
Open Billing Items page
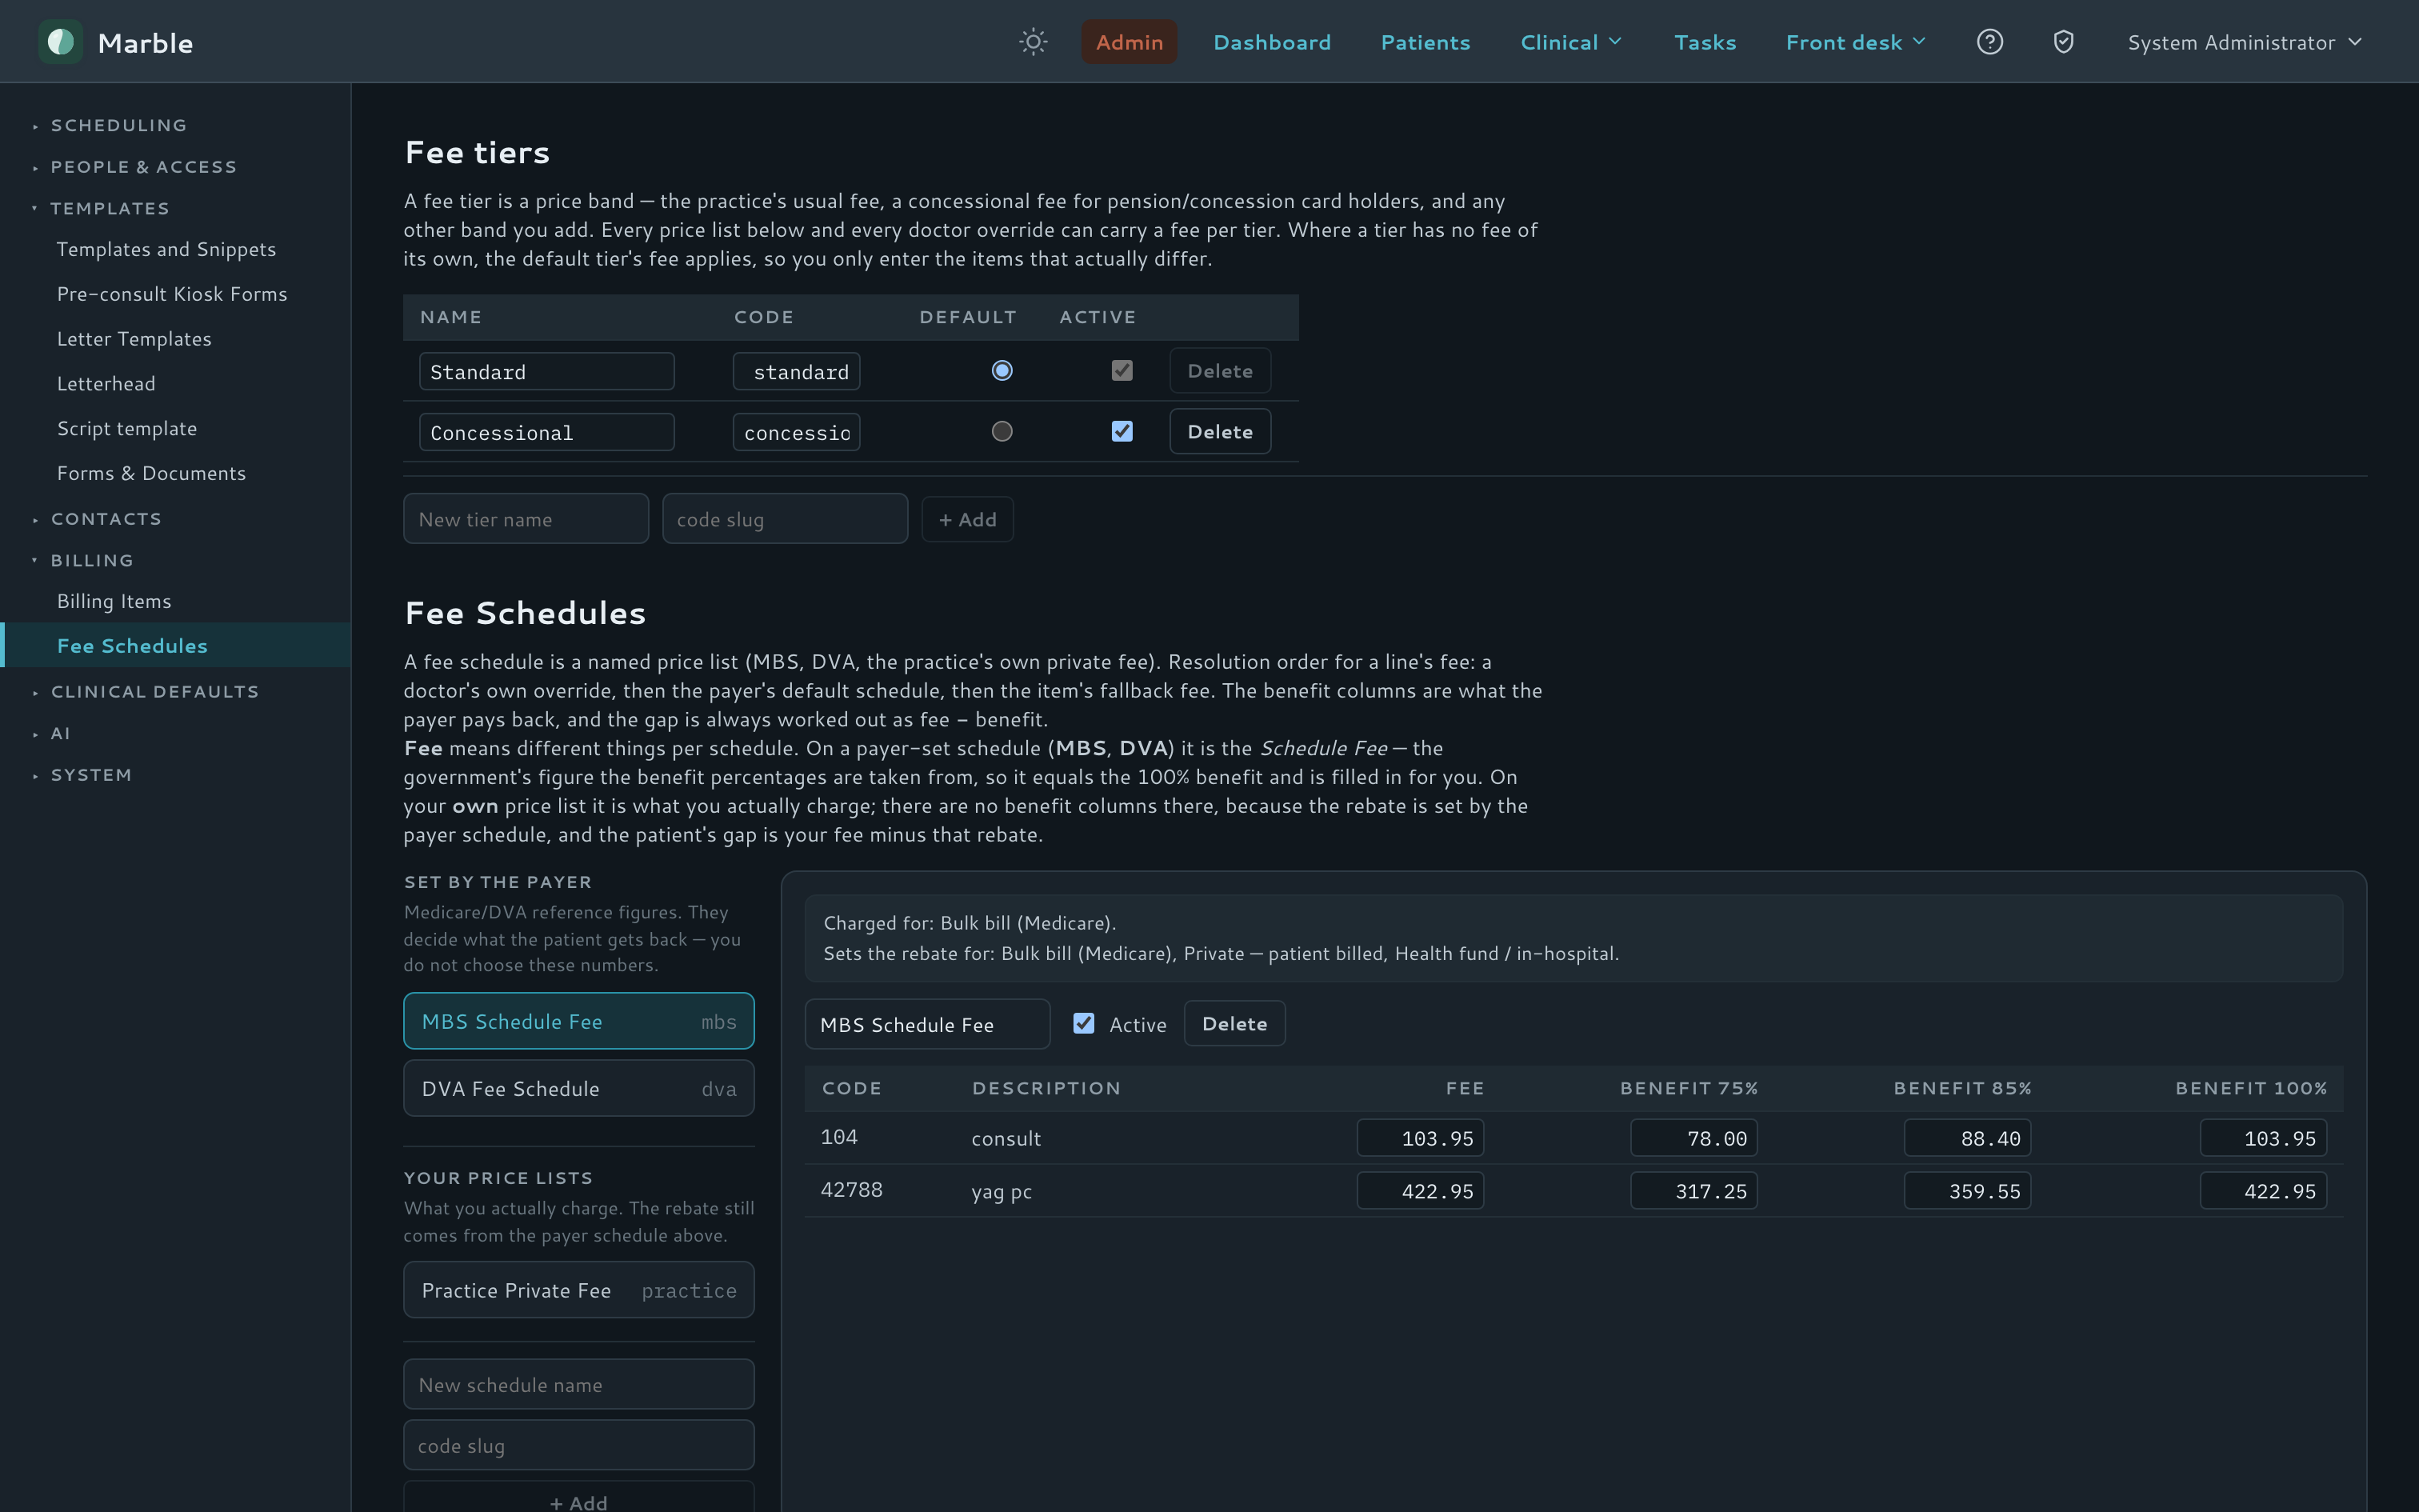pos(176,601)
